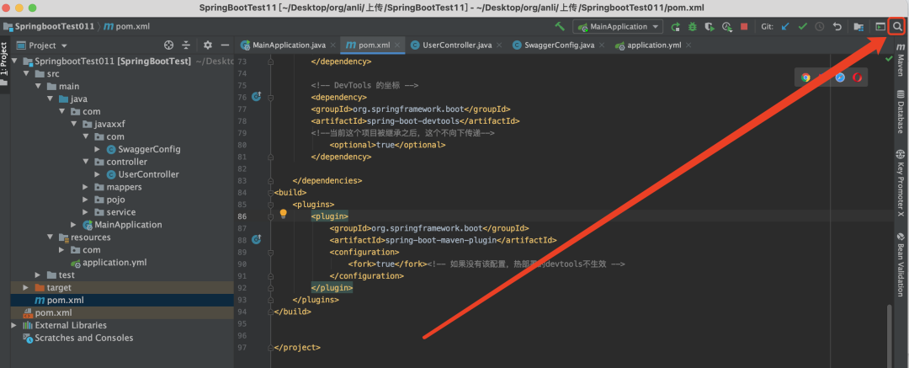Open Git Show History clock icon
This screenshot has height=368, width=909.
tap(819, 27)
